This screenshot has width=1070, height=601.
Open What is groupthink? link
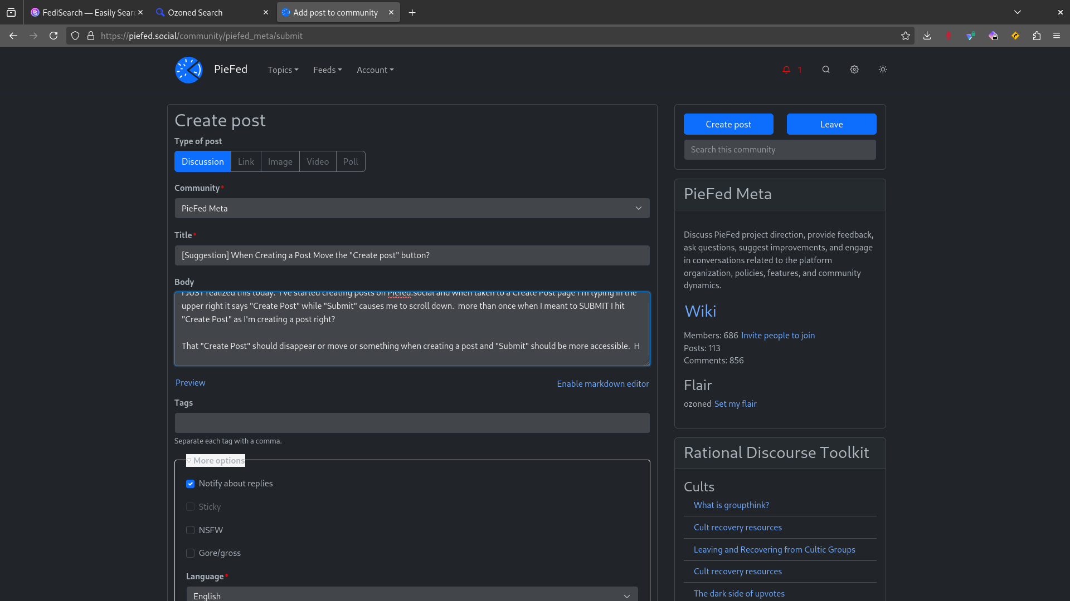click(x=731, y=505)
